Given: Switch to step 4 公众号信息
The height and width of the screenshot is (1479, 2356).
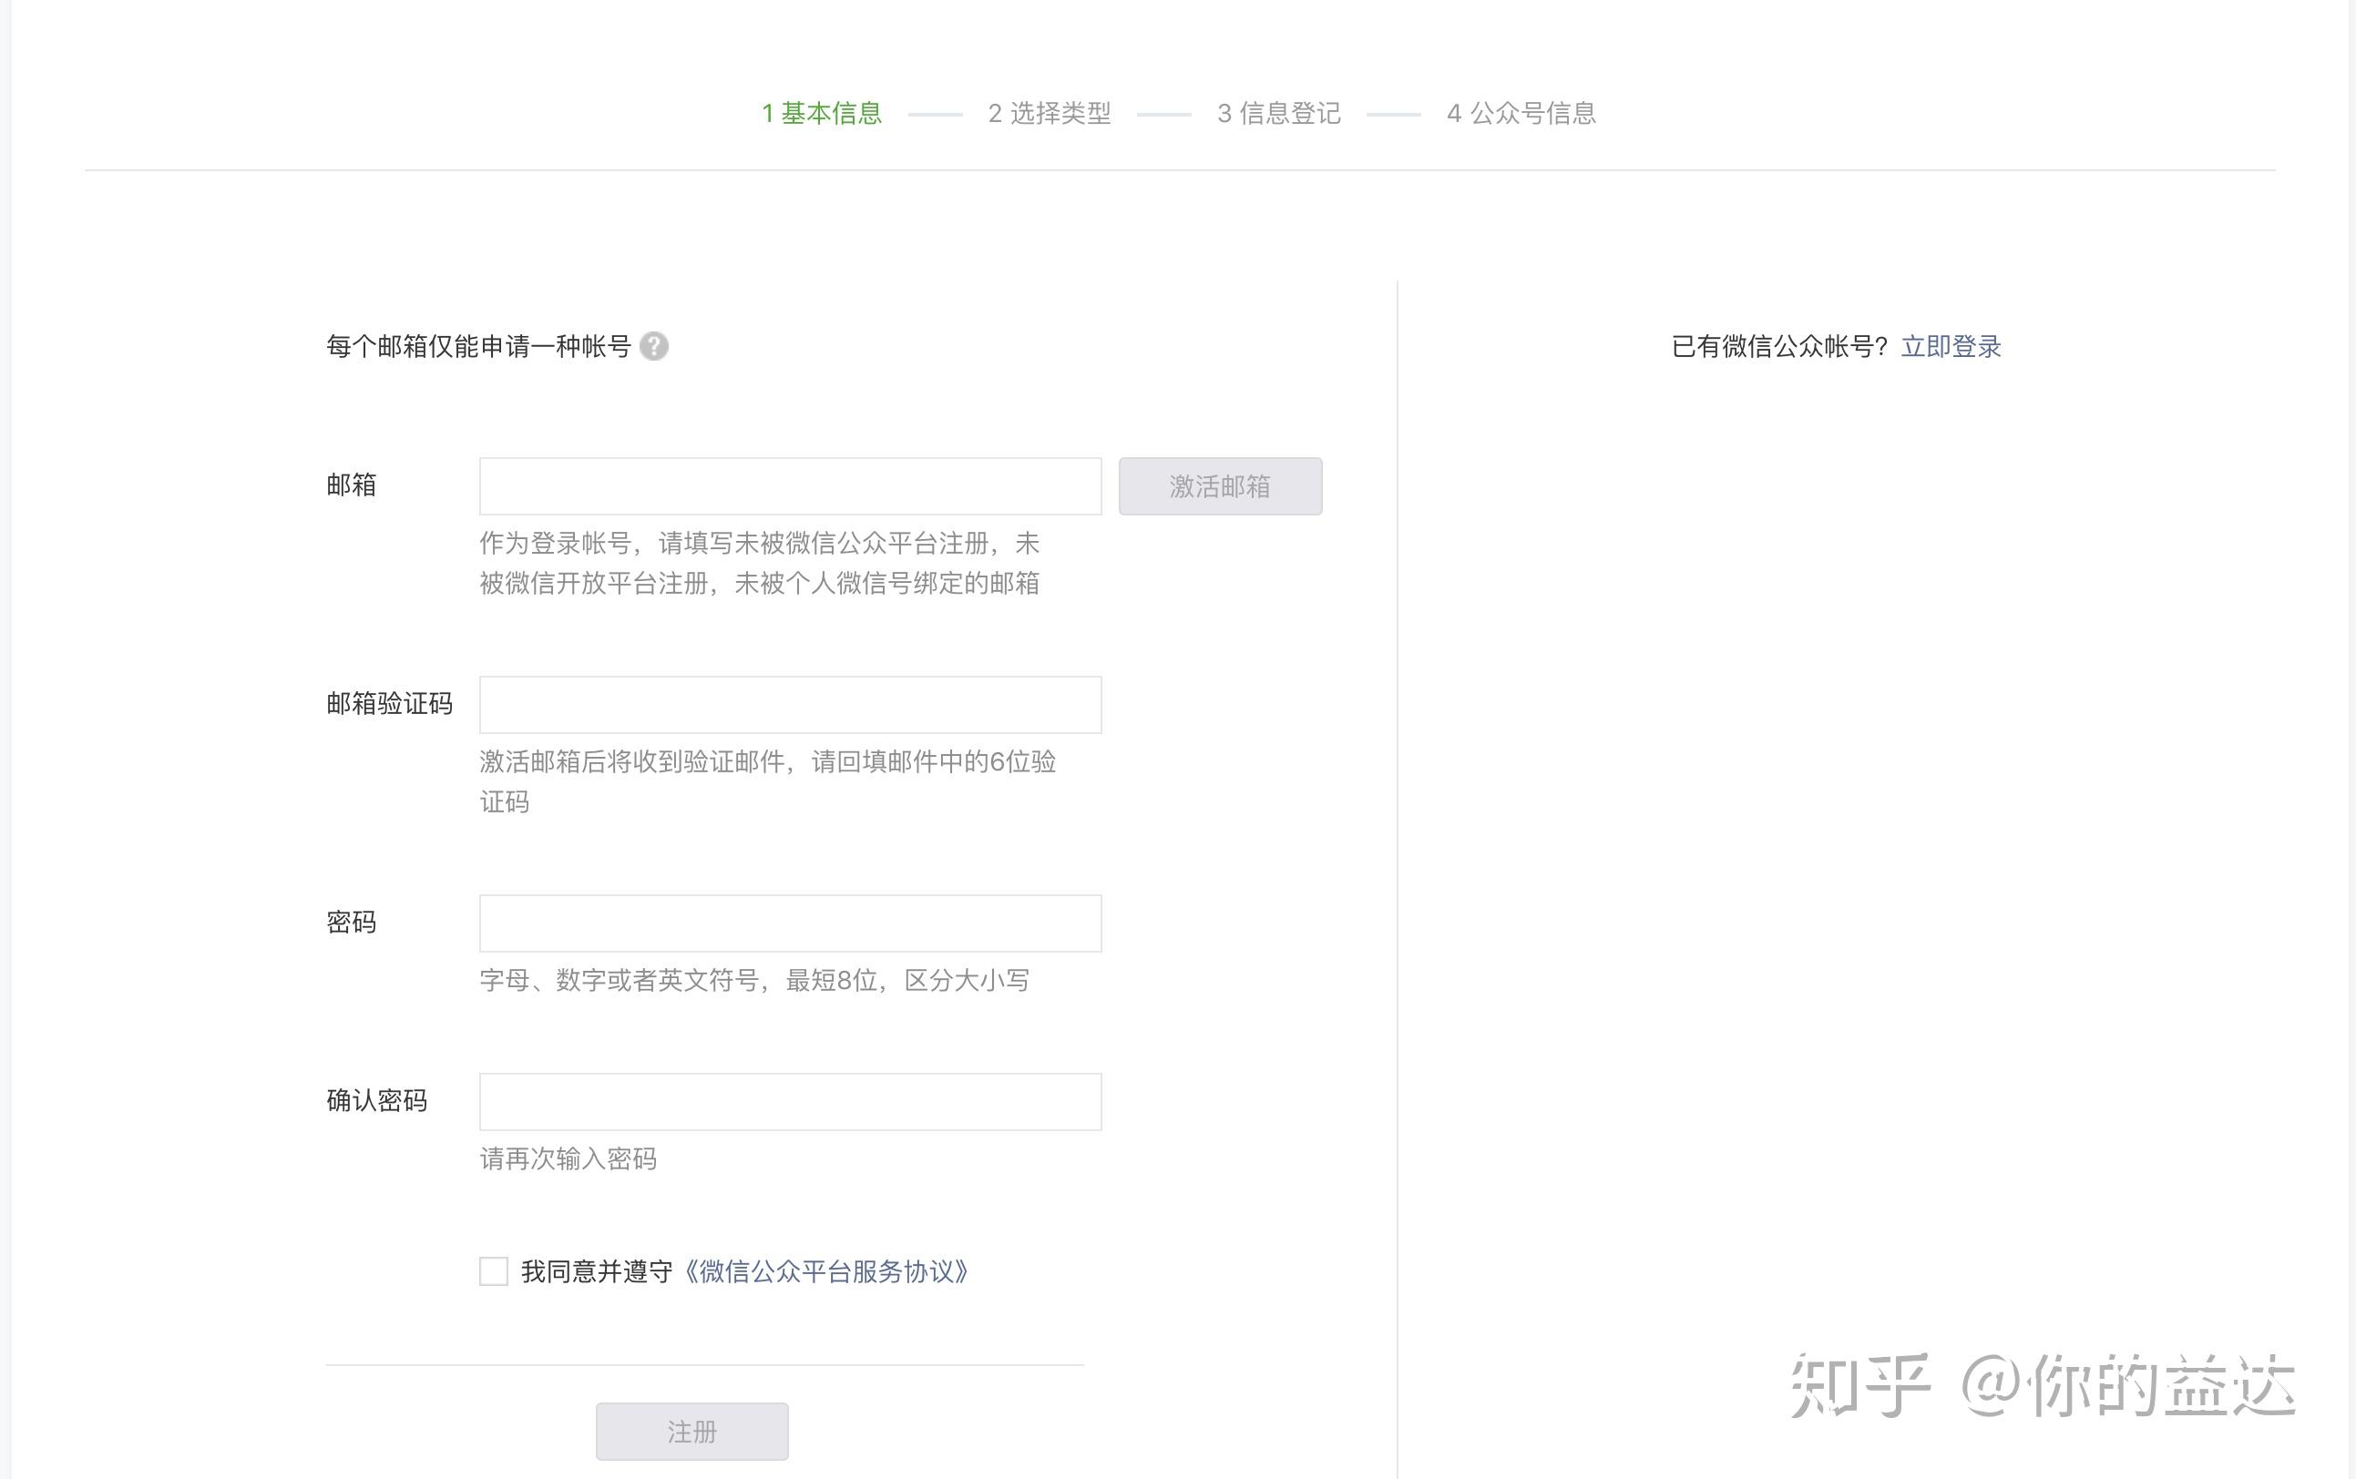Looking at the screenshot, I should click(x=1521, y=114).
